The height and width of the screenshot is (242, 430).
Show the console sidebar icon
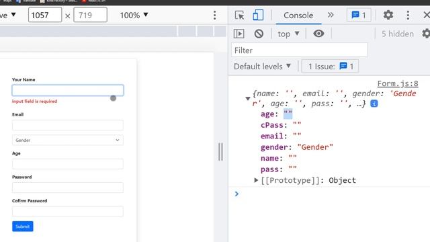(x=239, y=34)
